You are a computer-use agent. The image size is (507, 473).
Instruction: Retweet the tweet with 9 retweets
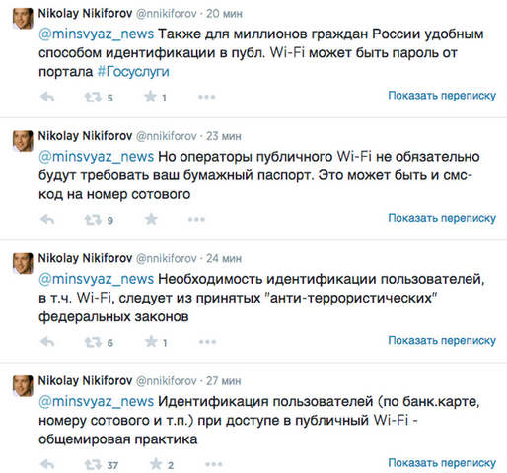93,220
